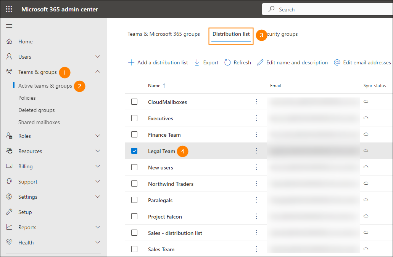Click the Users person icon
Image resolution: width=393 pixels, height=257 pixels.
coord(9,56)
